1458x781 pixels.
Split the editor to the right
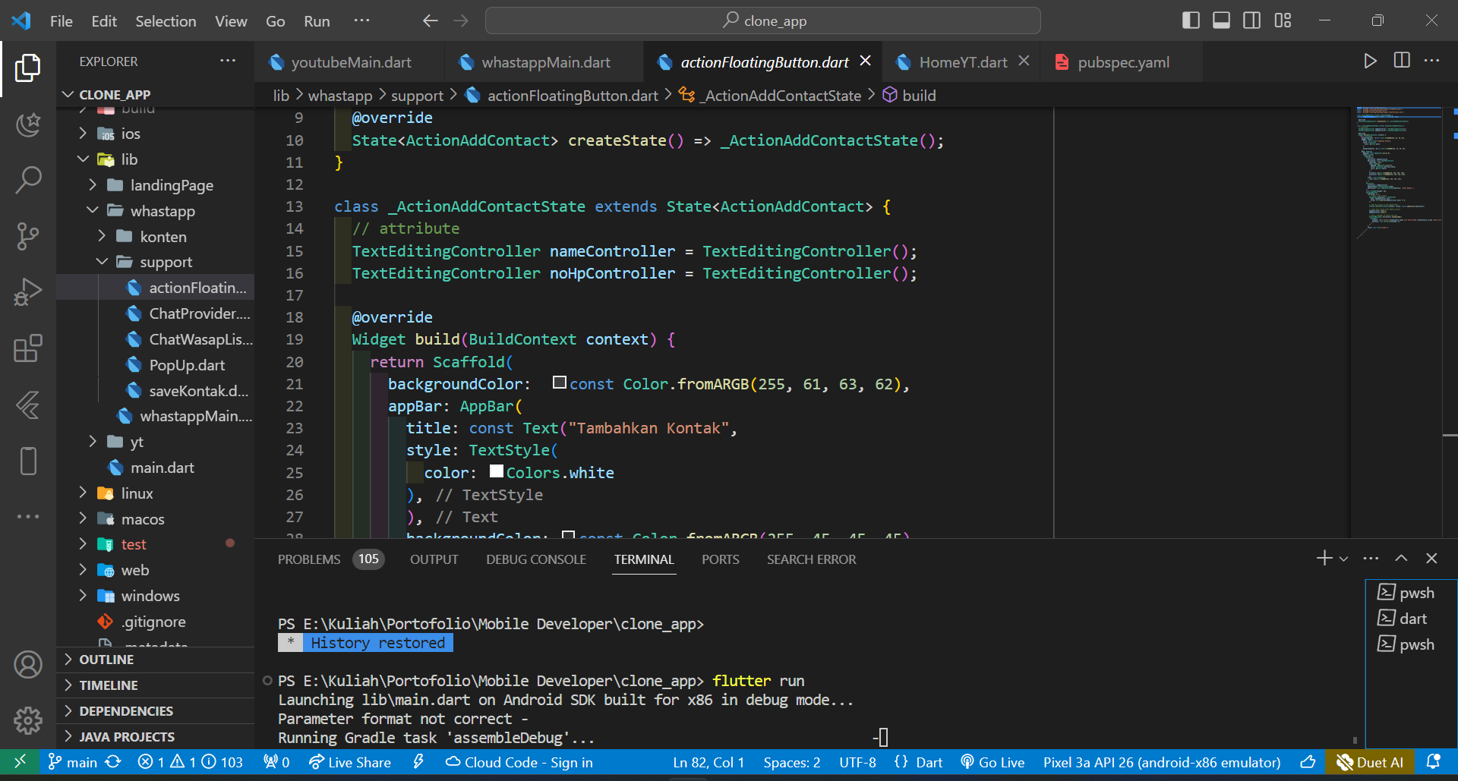tap(1402, 61)
